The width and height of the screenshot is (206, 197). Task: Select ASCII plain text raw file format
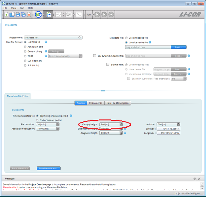tap(25, 47)
